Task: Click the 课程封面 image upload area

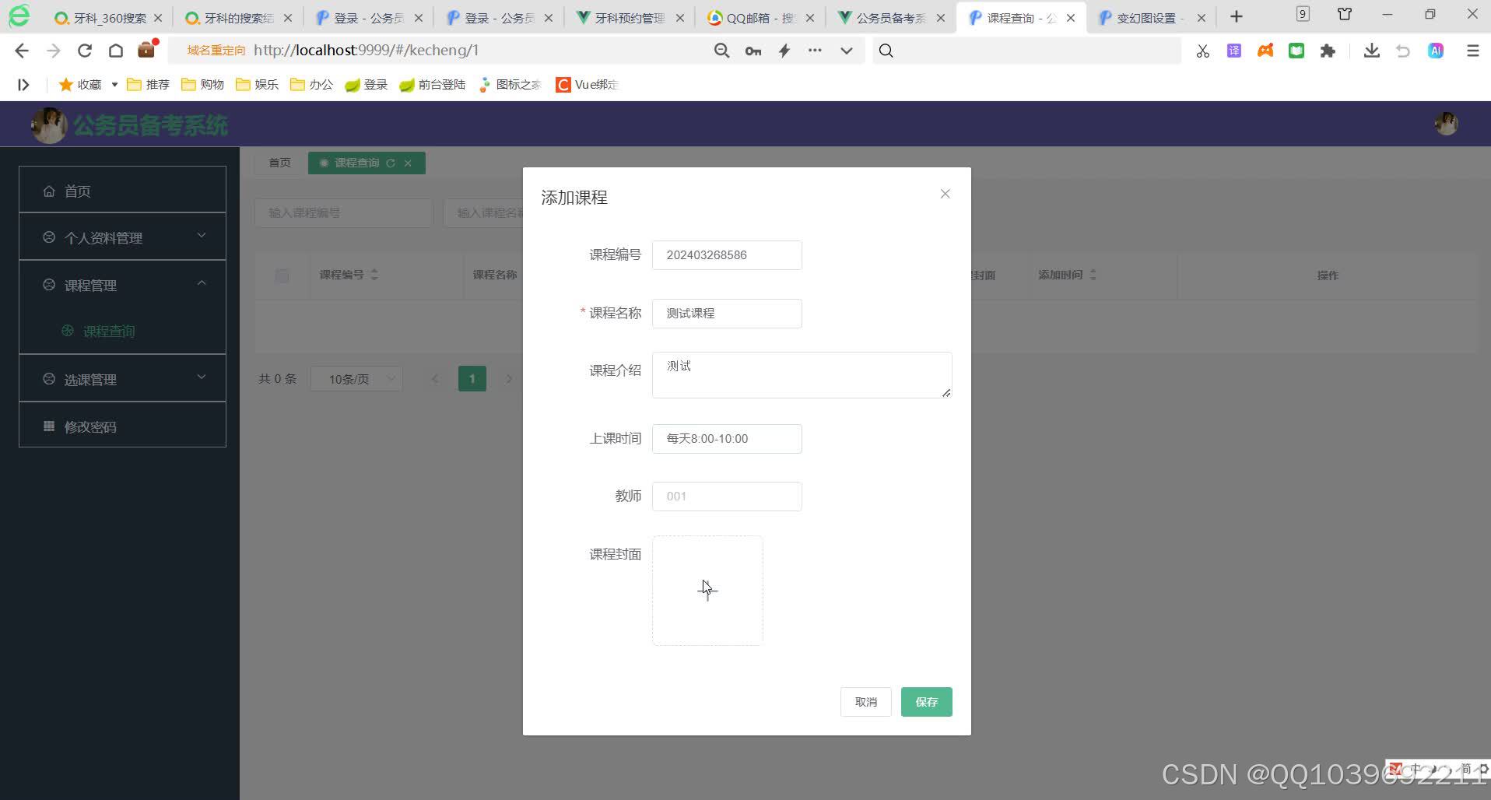Action: pyautogui.click(x=707, y=590)
